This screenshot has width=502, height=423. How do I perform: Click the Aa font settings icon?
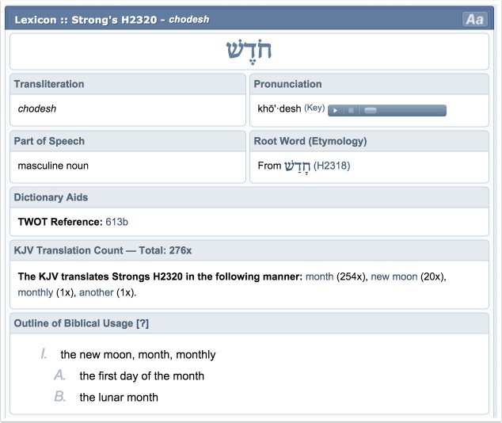474,20
